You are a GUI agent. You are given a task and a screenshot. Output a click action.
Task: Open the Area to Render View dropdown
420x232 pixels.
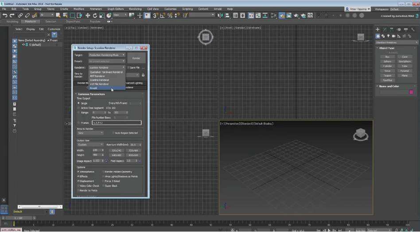(90, 133)
